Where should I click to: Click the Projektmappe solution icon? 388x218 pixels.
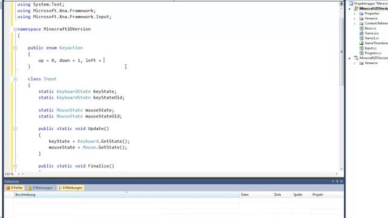tap(351, 4)
